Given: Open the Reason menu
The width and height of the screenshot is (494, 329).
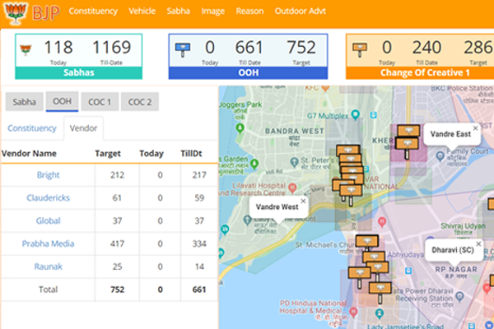Looking at the screenshot, I should (x=249, y=11).
